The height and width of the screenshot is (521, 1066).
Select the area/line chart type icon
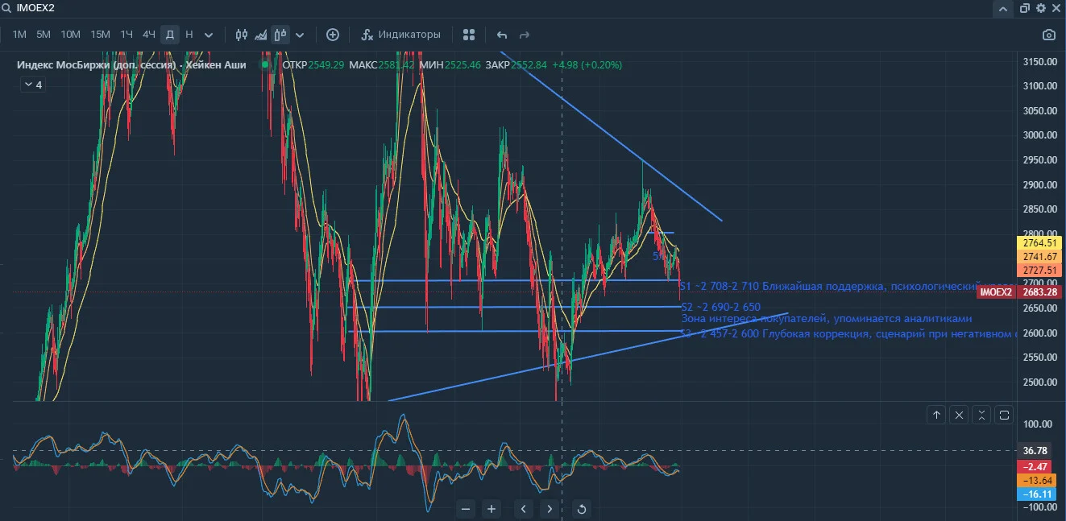coord(261,35)
